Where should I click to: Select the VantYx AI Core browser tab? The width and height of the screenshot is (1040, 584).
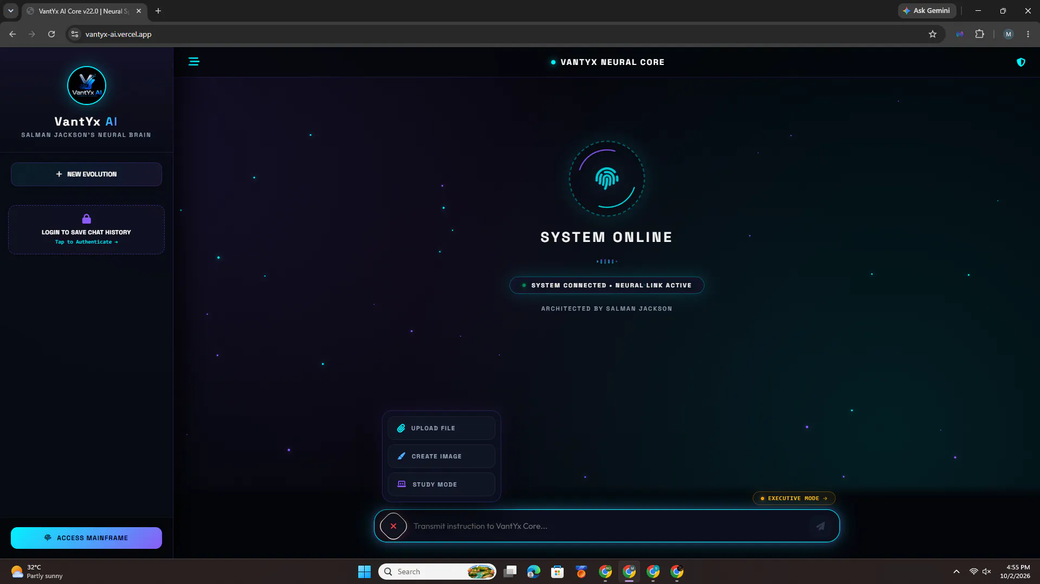pos(85,11)
